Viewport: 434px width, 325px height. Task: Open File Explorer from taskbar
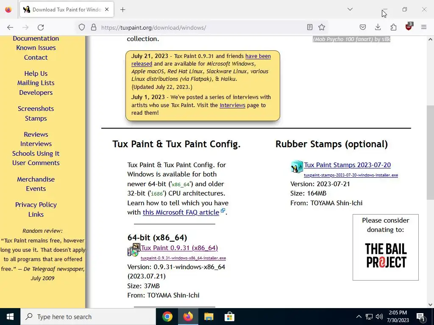click(209, 317)
